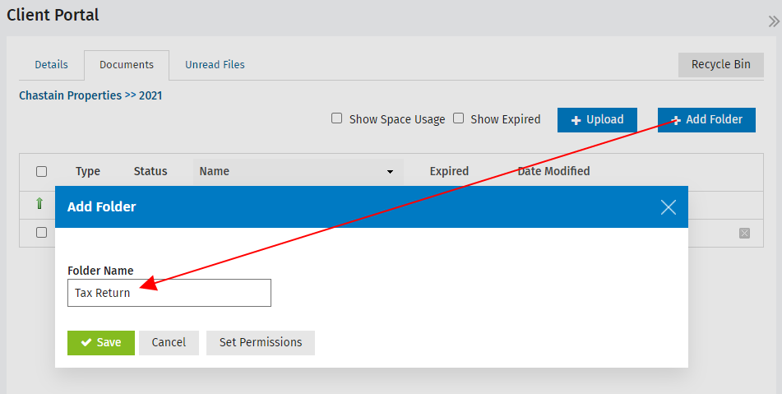Screen dimensions: 782x394
Task: Open the Recycle Bin
Action: tap(720, 65)
